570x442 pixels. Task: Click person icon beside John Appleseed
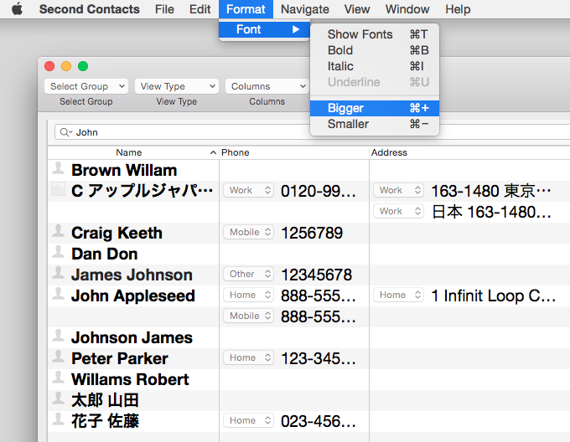click(x=58, y=294)
